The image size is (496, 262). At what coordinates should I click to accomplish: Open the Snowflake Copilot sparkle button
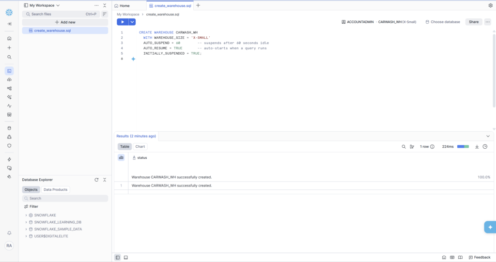[x=490, y=227]
